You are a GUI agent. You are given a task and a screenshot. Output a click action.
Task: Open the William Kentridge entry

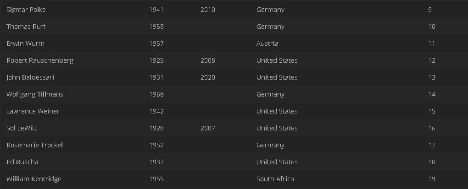click(34, 179)
